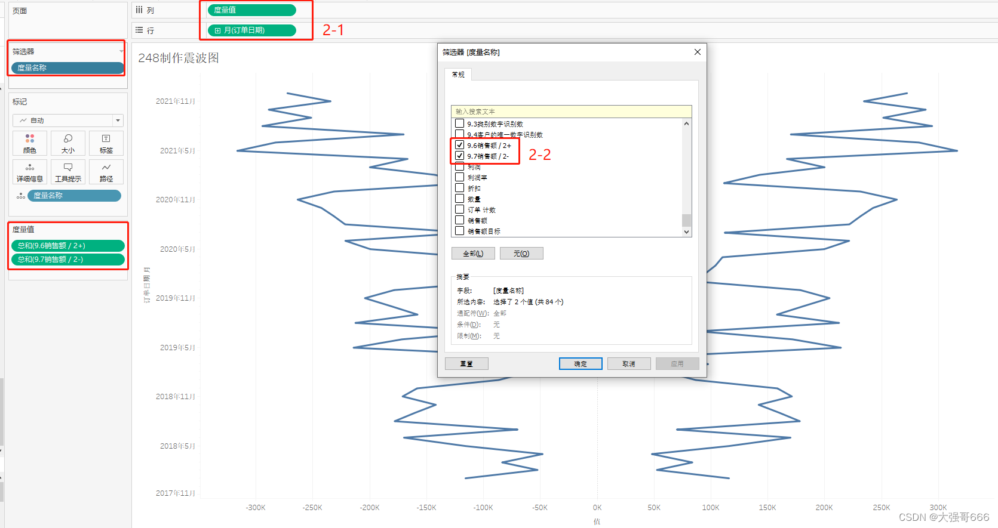Click the 通配符(W) summary label
Screen dimensions: 998x528
pos(473,313)
